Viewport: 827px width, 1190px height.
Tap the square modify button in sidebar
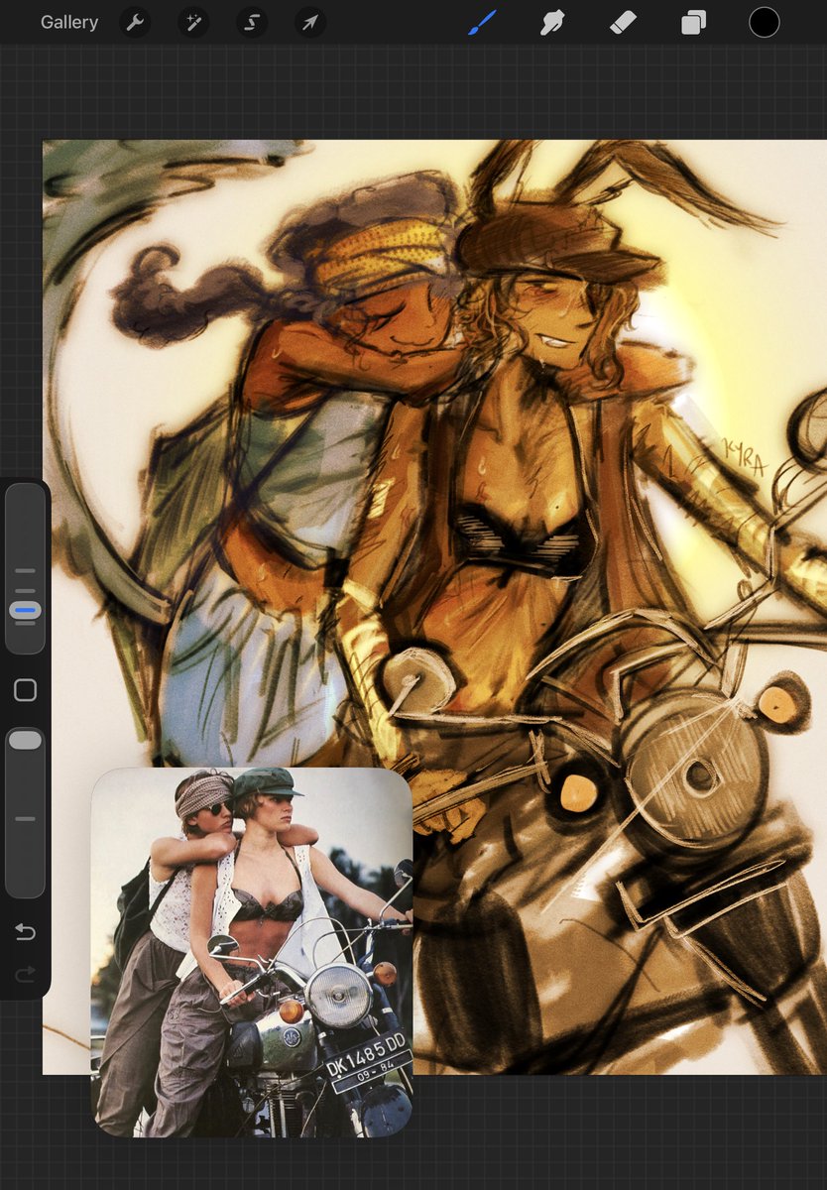click(x=25, y=690)
